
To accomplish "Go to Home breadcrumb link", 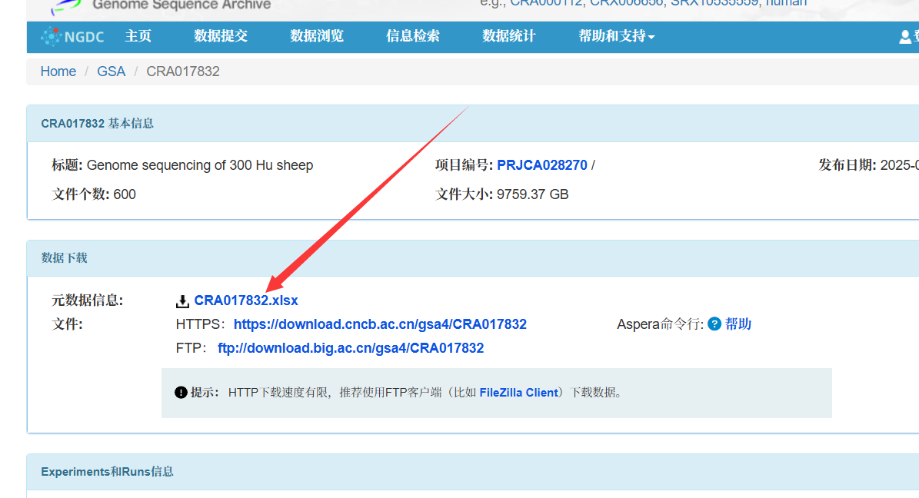I will click(58, 71).
